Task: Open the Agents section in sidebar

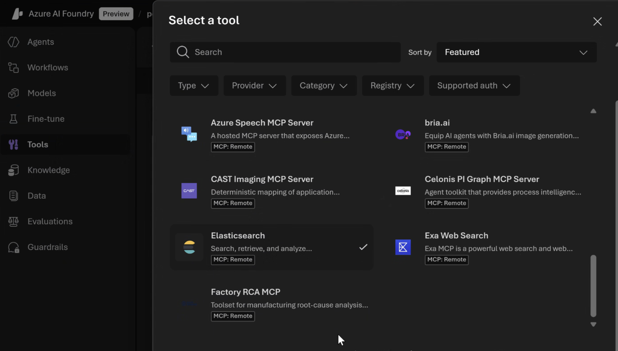Action: (x=40, y=42)
